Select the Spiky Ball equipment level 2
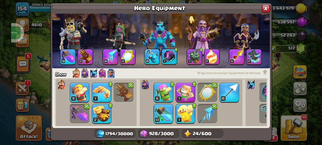 point(101,114)
